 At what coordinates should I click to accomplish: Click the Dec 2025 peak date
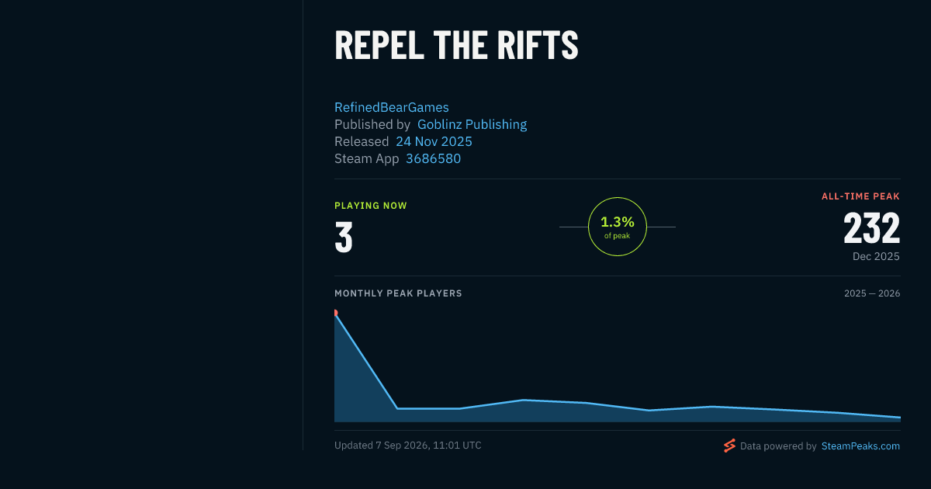pyautogui.click(x=876, y=256)
